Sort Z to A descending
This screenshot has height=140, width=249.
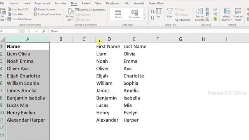pyautogui.click(x=152, y=18)
